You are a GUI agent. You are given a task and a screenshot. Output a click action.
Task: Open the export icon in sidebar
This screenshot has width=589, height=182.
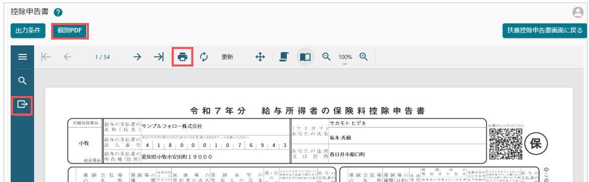coord(23,104)
